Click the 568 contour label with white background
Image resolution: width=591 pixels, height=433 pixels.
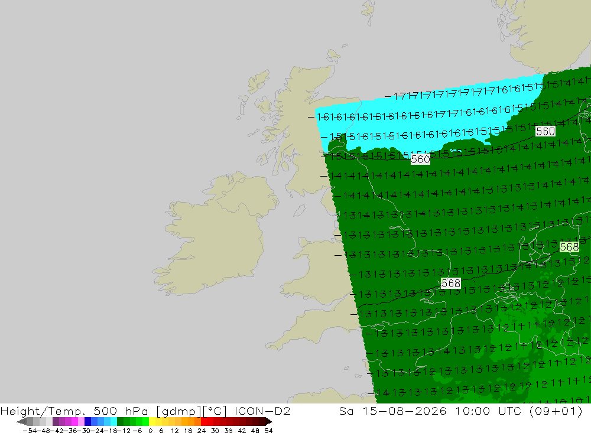pos(451,283)
